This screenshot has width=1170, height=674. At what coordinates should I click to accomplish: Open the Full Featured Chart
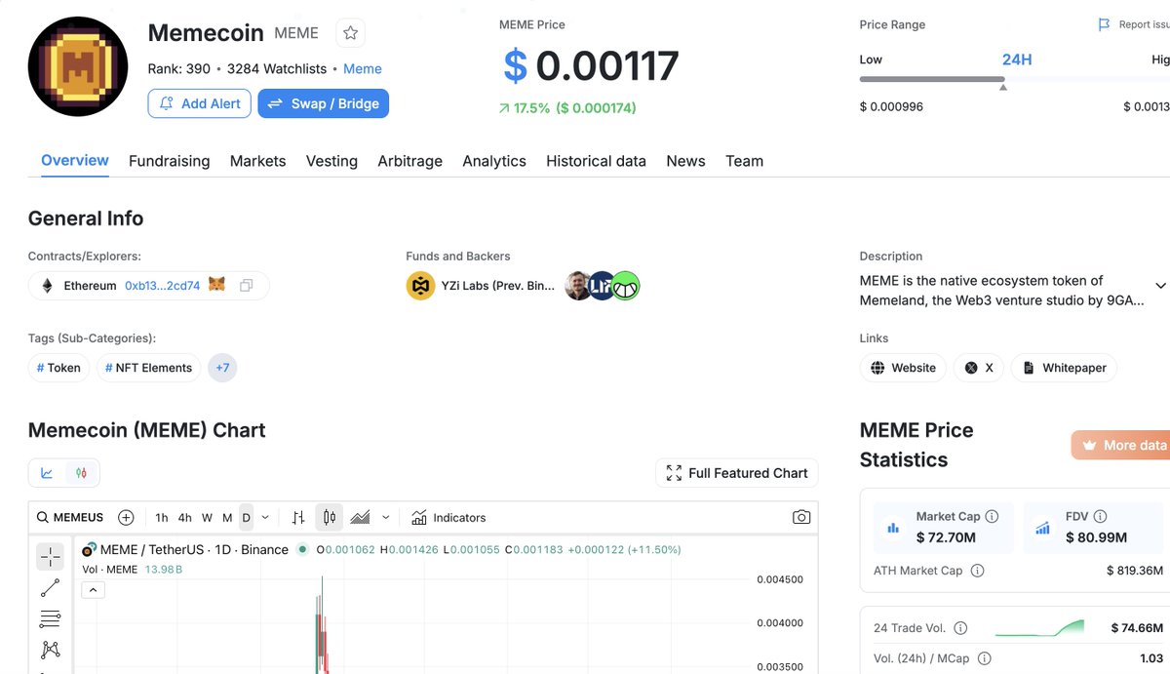[737, 473]
